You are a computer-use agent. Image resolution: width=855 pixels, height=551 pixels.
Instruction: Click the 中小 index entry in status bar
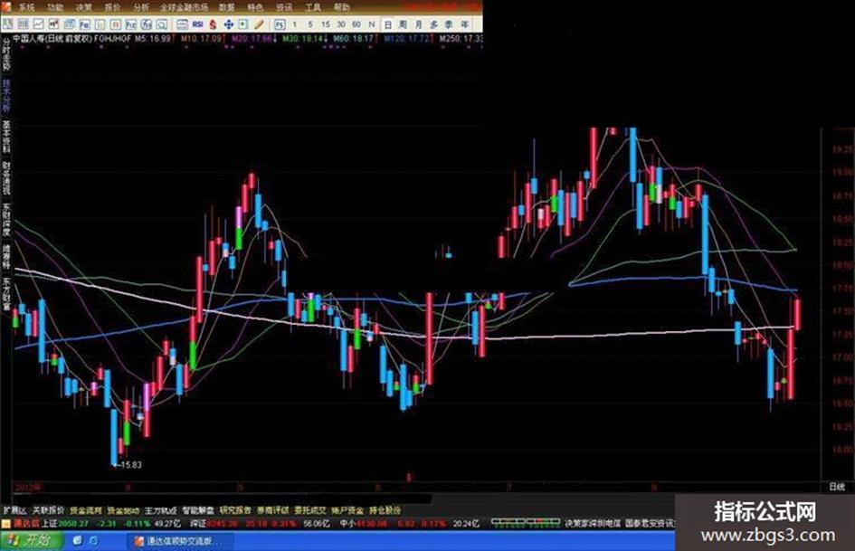[x=363, y=524]
